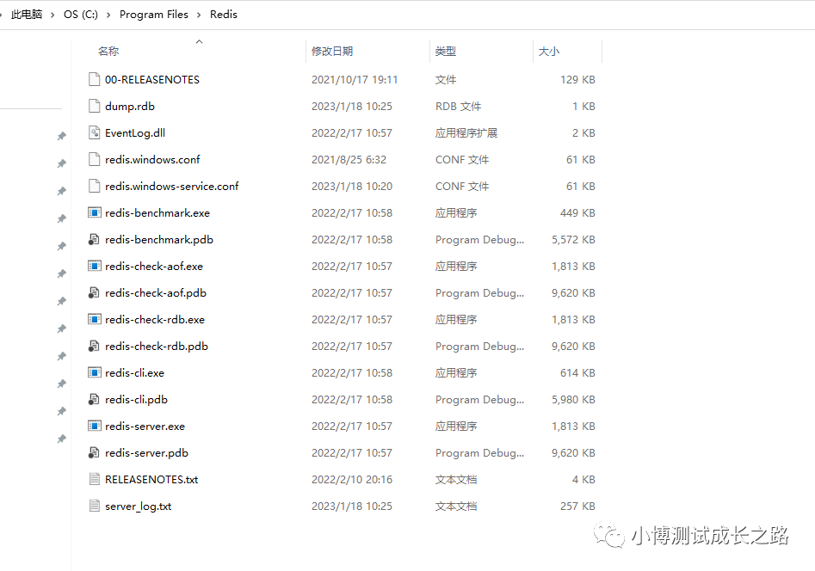Click the size cell 257 KB

click(x=577, y=506)
